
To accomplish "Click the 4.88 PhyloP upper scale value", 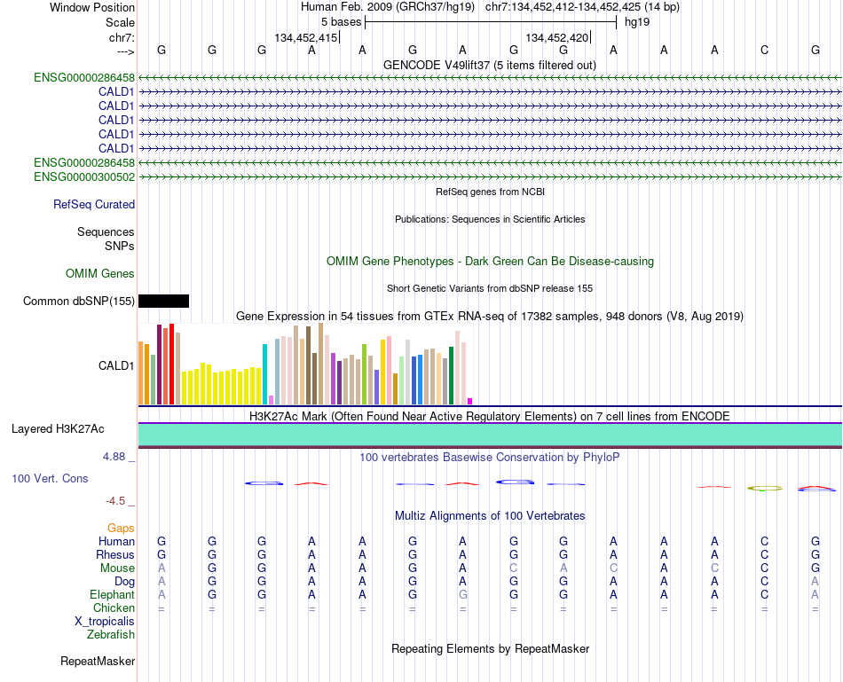I will pos(114,457).
